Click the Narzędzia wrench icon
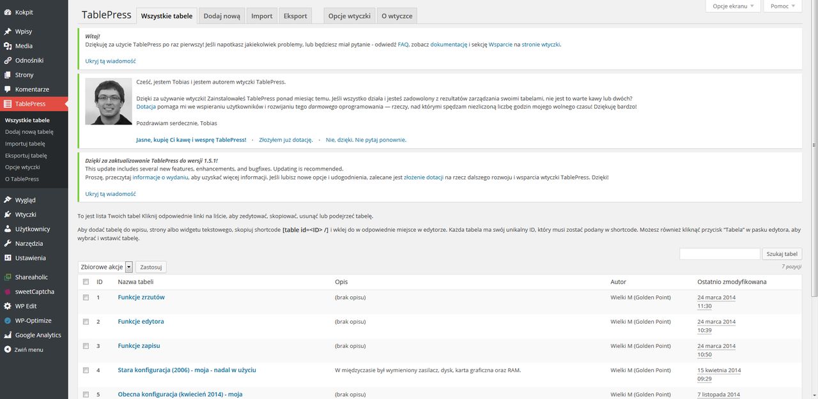 pyautogui.click(x=8, y=243)
